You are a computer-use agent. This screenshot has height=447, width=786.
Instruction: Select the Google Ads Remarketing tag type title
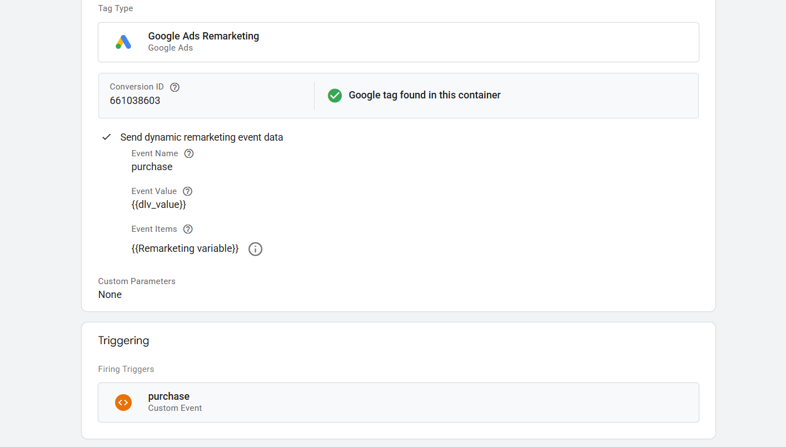coord(203,36)
